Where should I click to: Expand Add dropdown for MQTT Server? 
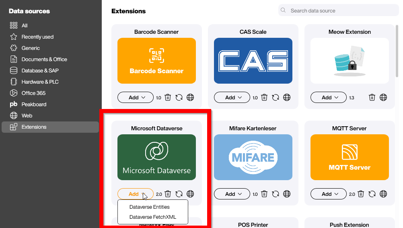328,194
